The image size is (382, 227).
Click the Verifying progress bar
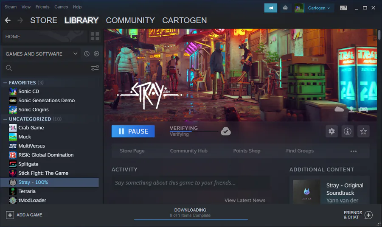pyautogui.click(x=194, y=131)
